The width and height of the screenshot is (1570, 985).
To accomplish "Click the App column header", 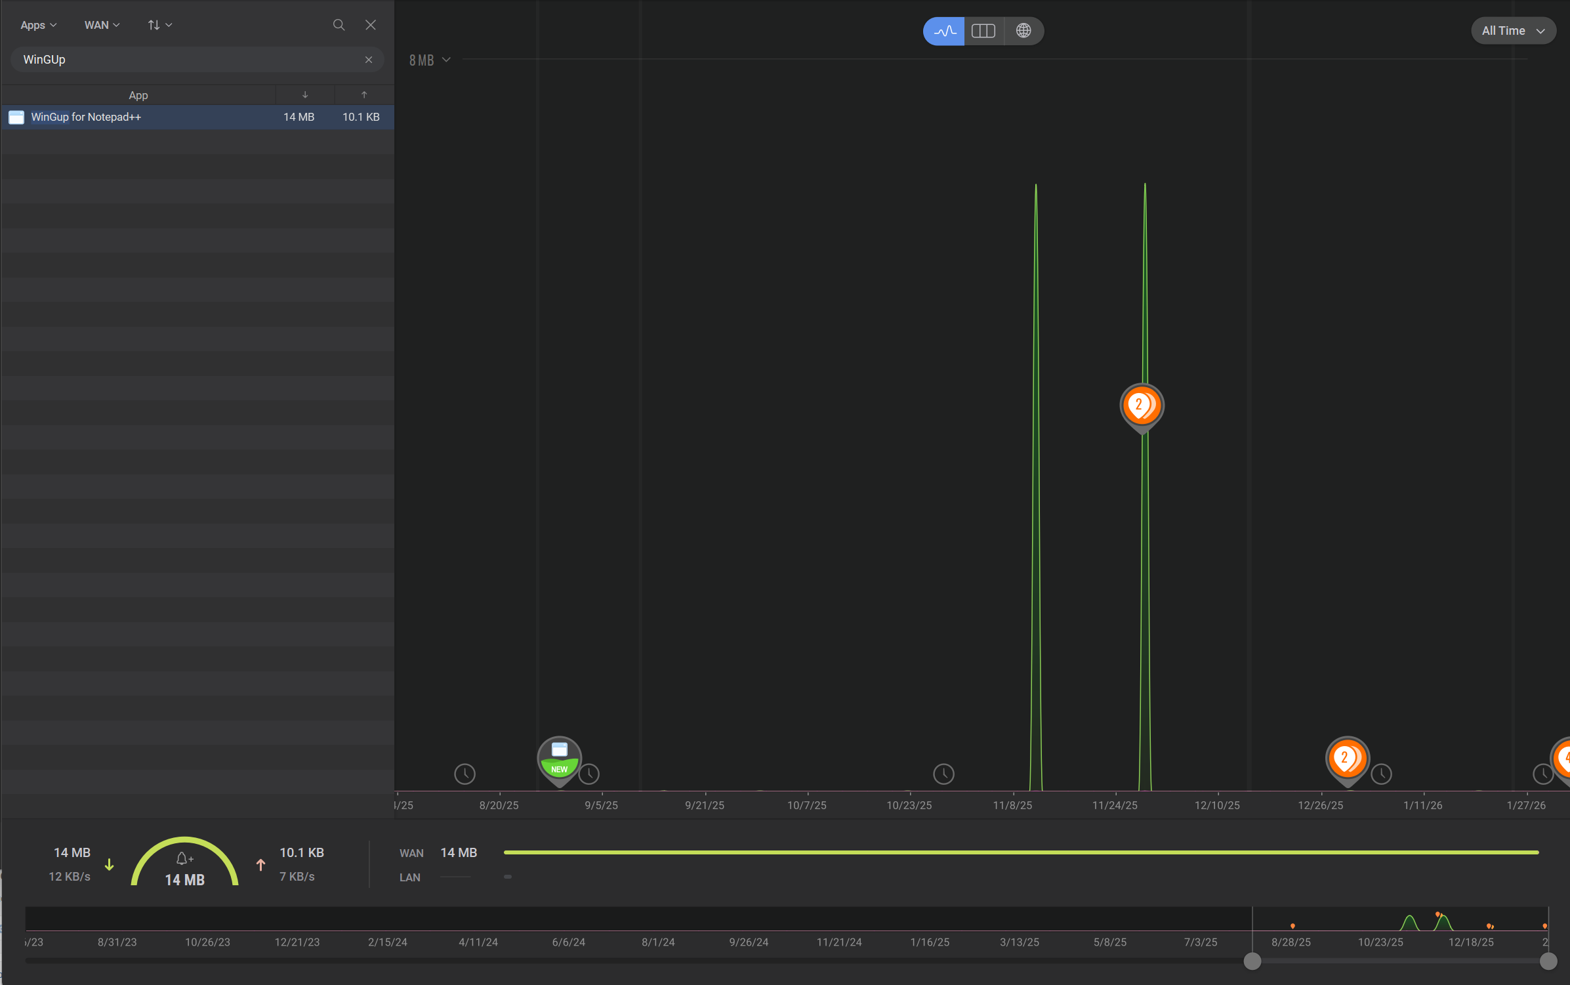I will (x=138, y=95).
